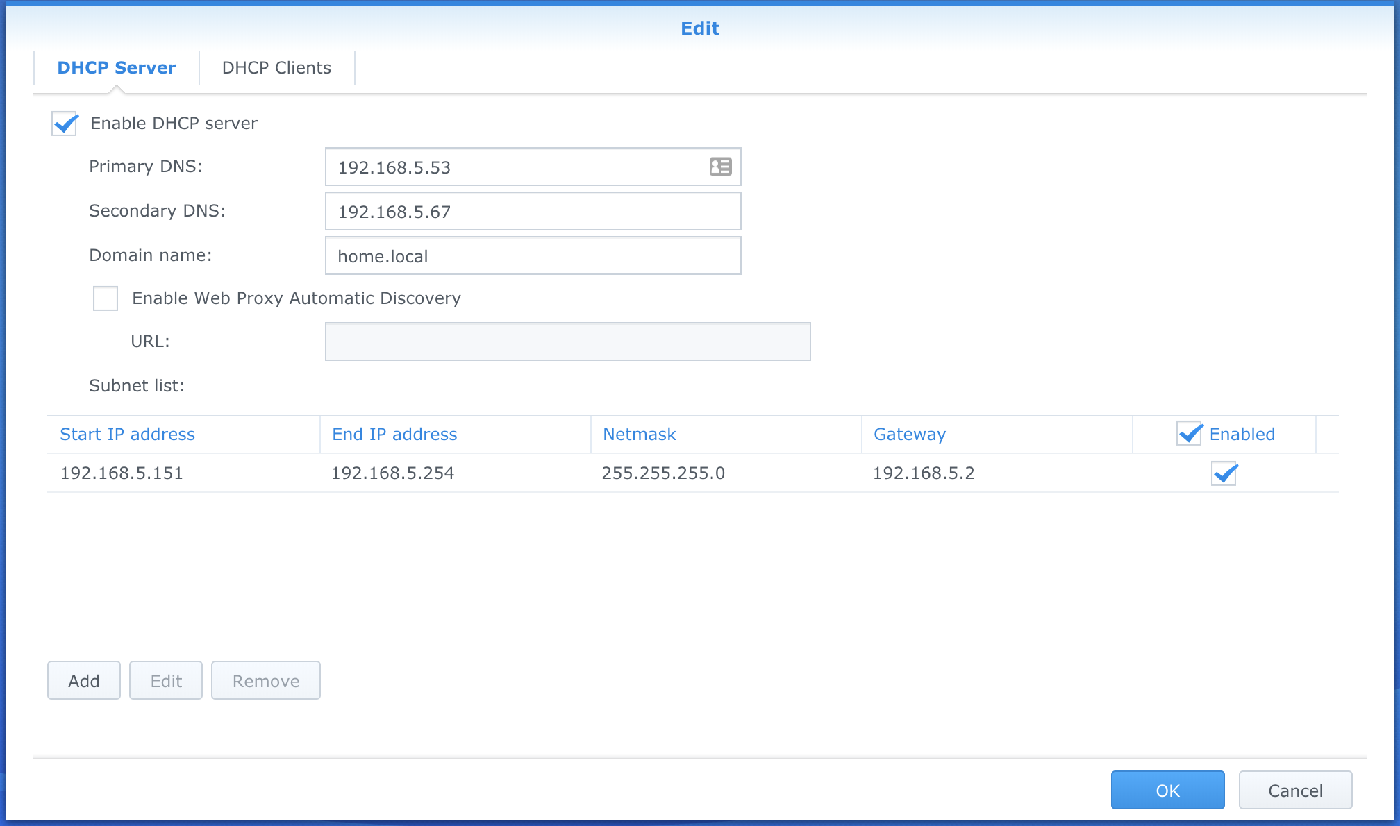Click the WPAD URL input field
This screenshot has height=826, width=1400.
pyautogui.click(x=567, y=342)
